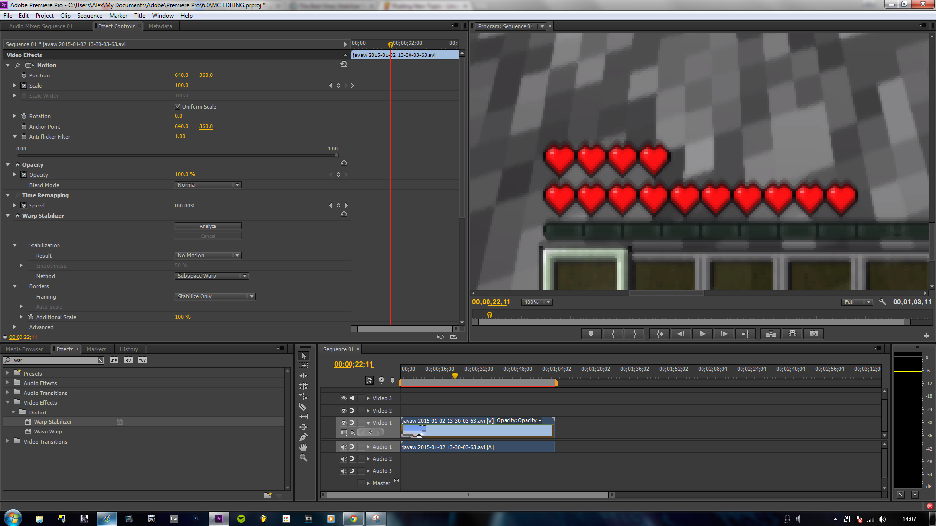Click the Opacity 100.0 % value

[x=185, y=175]
